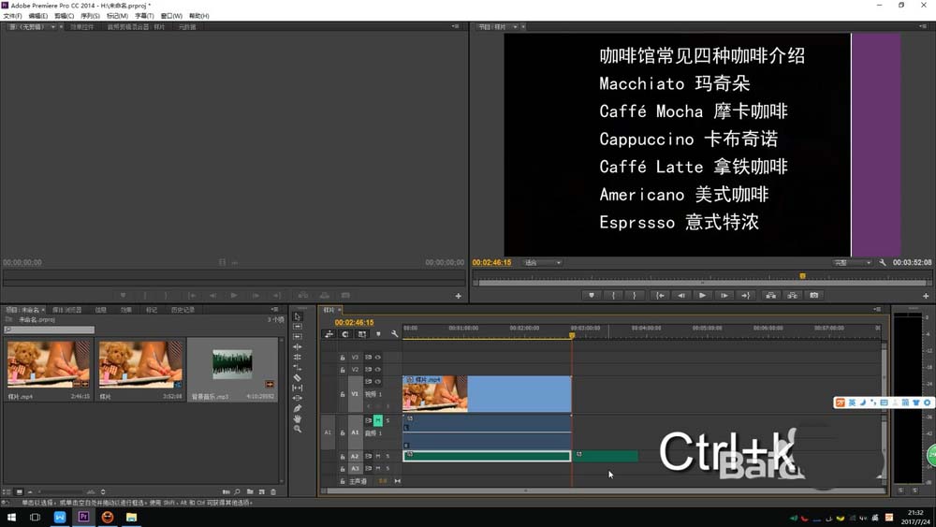Click the Project panel new item icon

(x=261, y=491)
